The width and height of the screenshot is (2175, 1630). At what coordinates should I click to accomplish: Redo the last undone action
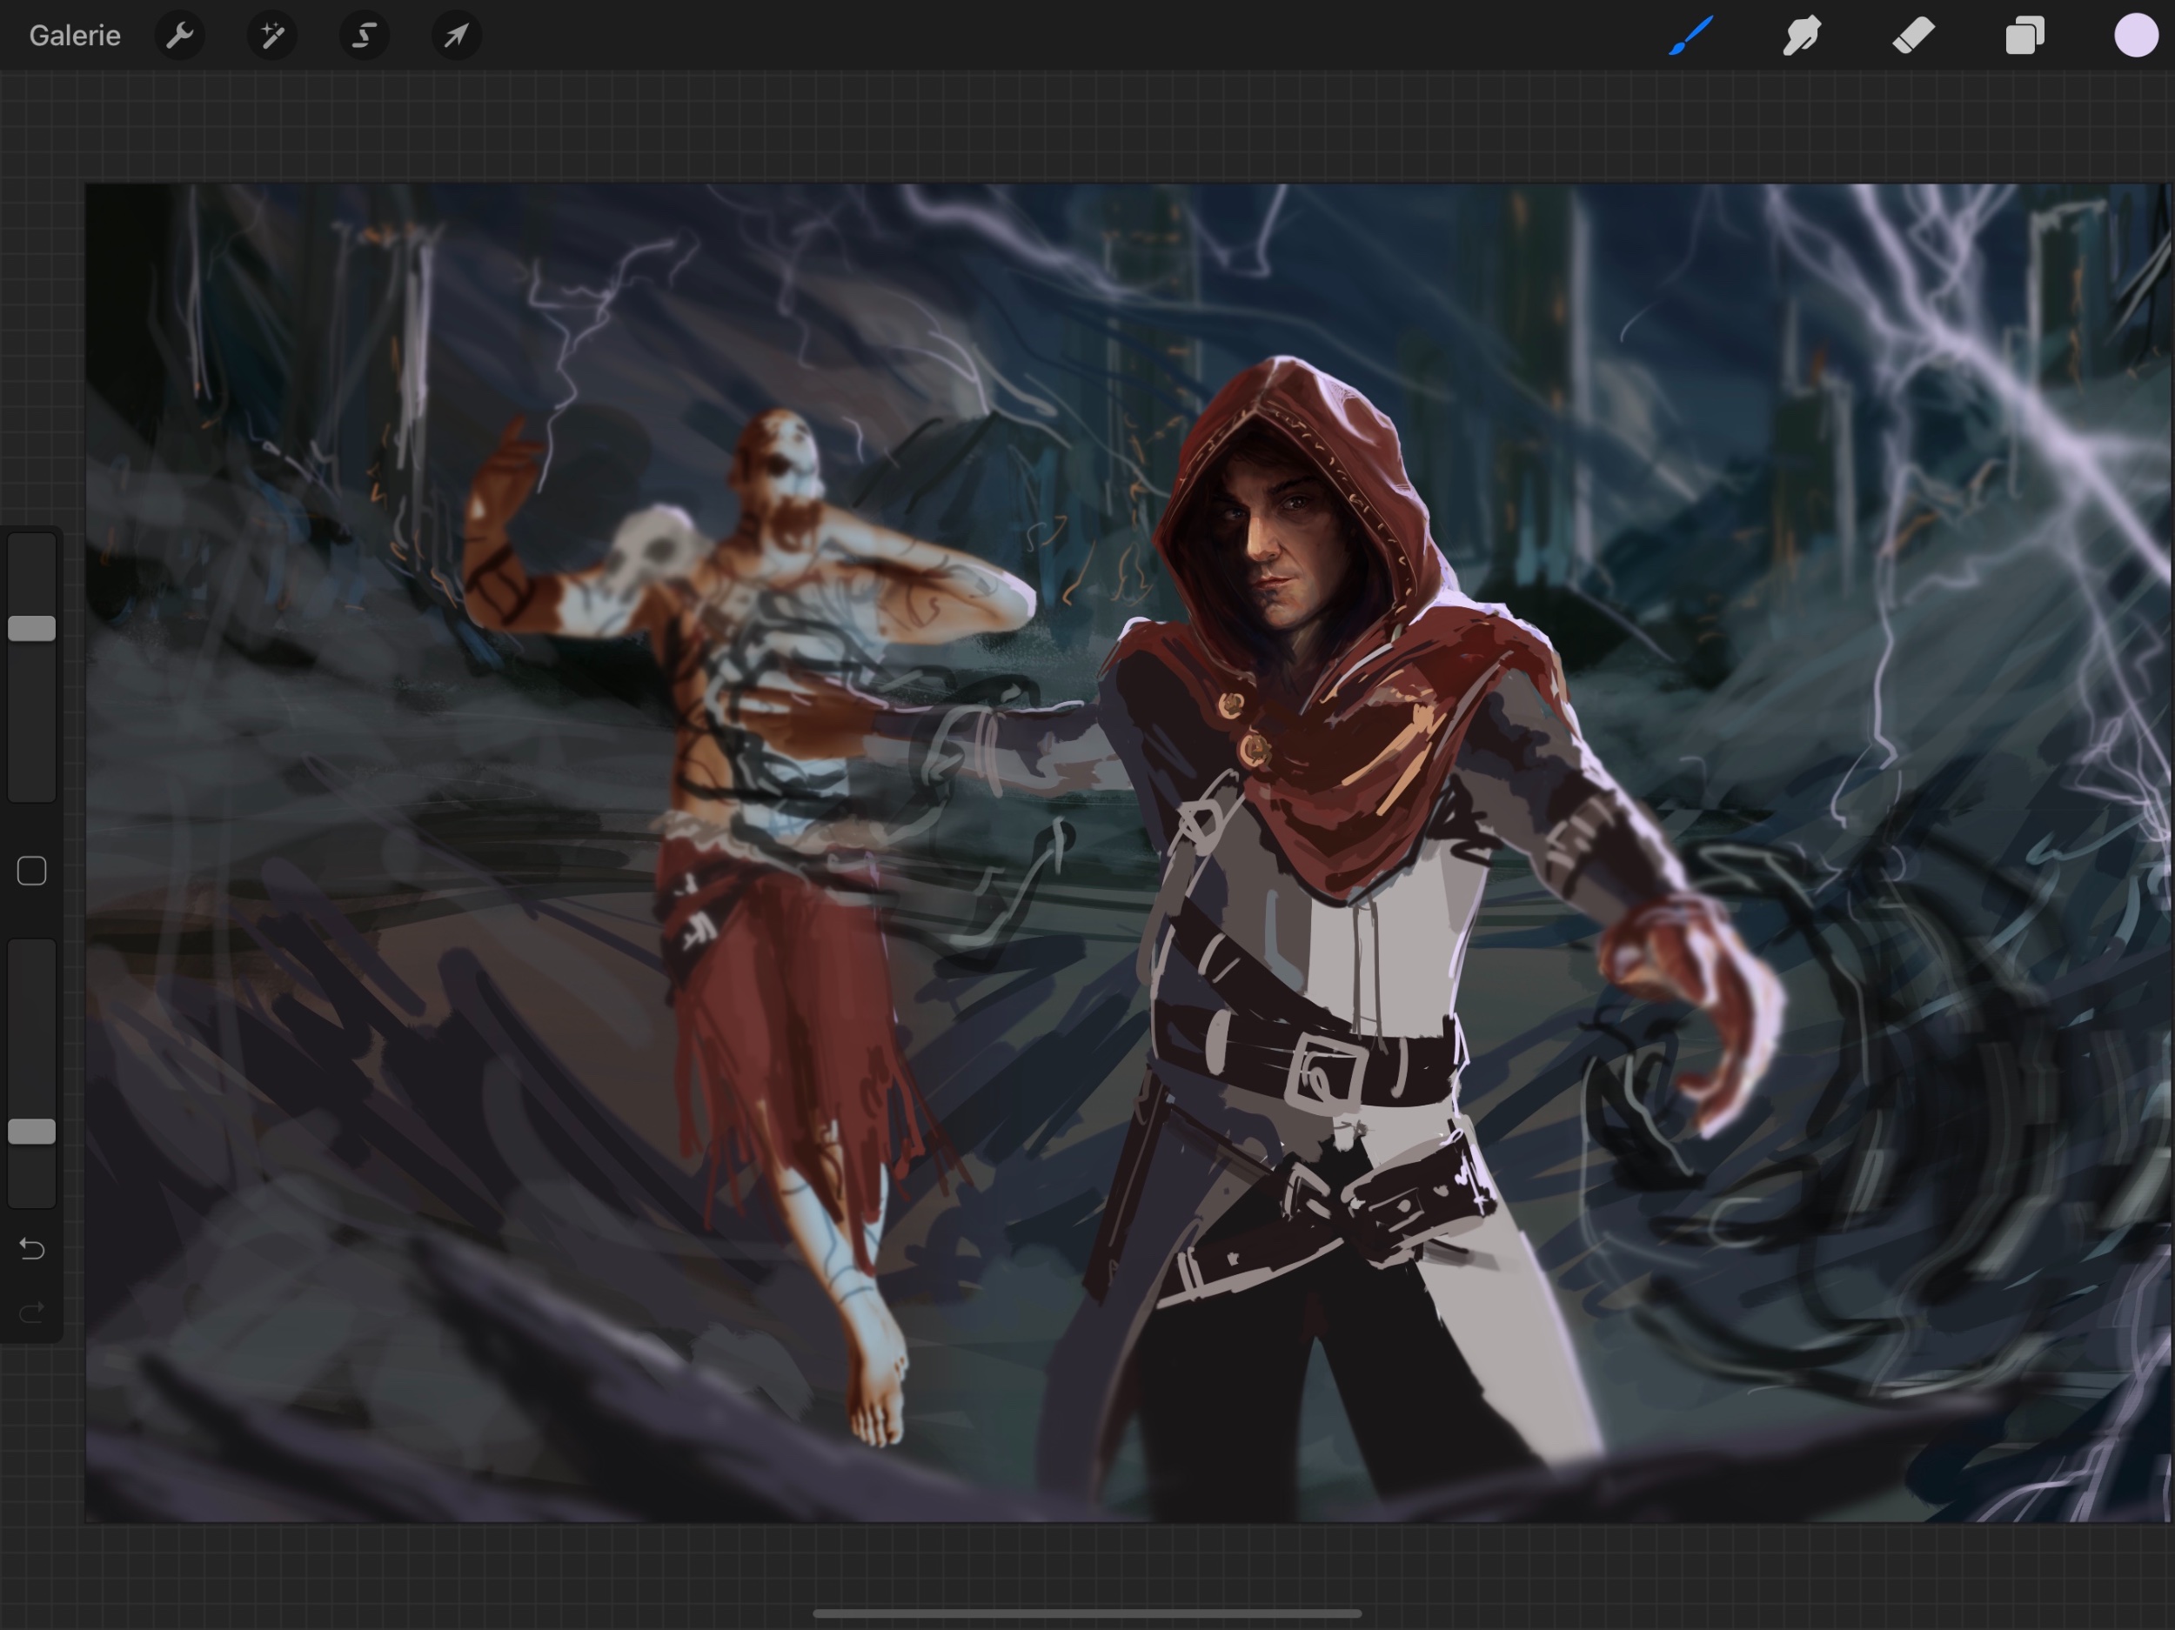(31, 1312)
